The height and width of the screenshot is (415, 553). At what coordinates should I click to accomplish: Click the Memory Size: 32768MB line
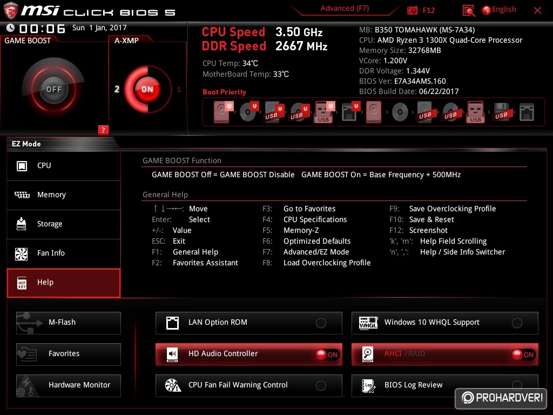click(x=400, y=50)
